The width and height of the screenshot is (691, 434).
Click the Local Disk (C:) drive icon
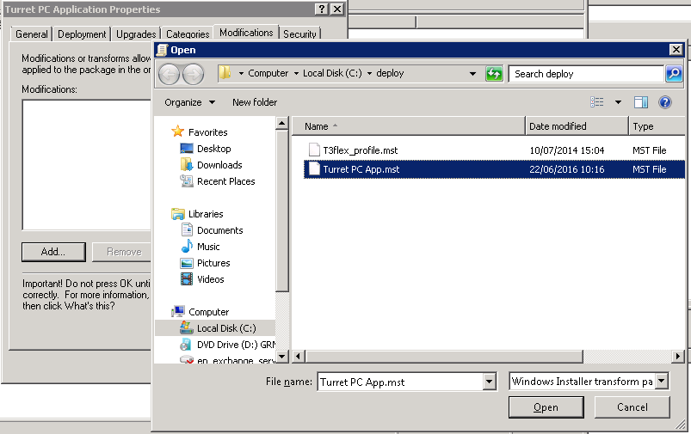(187, 327)
